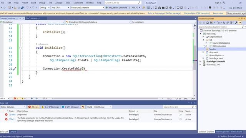Open the CS1002 error code link
This screenshot has height=138, width=246.
point(12,115)
